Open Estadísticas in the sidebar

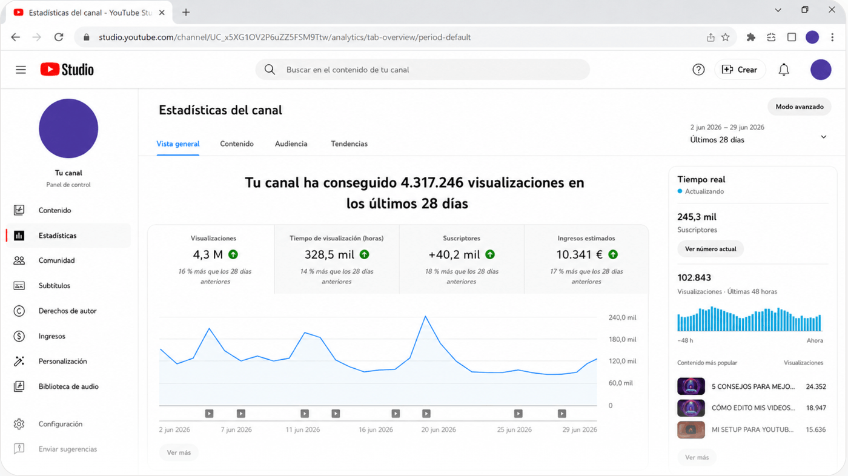tap(68, 236)
